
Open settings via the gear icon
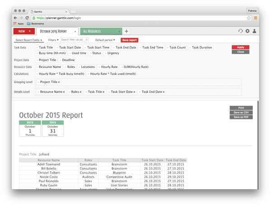coord(248,31)
